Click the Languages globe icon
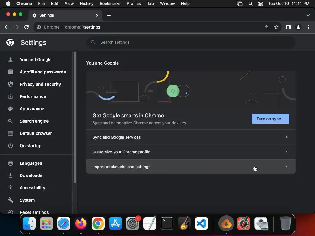The width and height of the screenshot is (315, 236). (x=10, y=163)
